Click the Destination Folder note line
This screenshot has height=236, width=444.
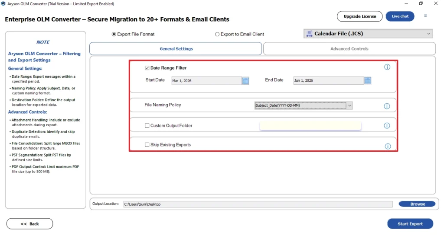(x=42, y=102)
